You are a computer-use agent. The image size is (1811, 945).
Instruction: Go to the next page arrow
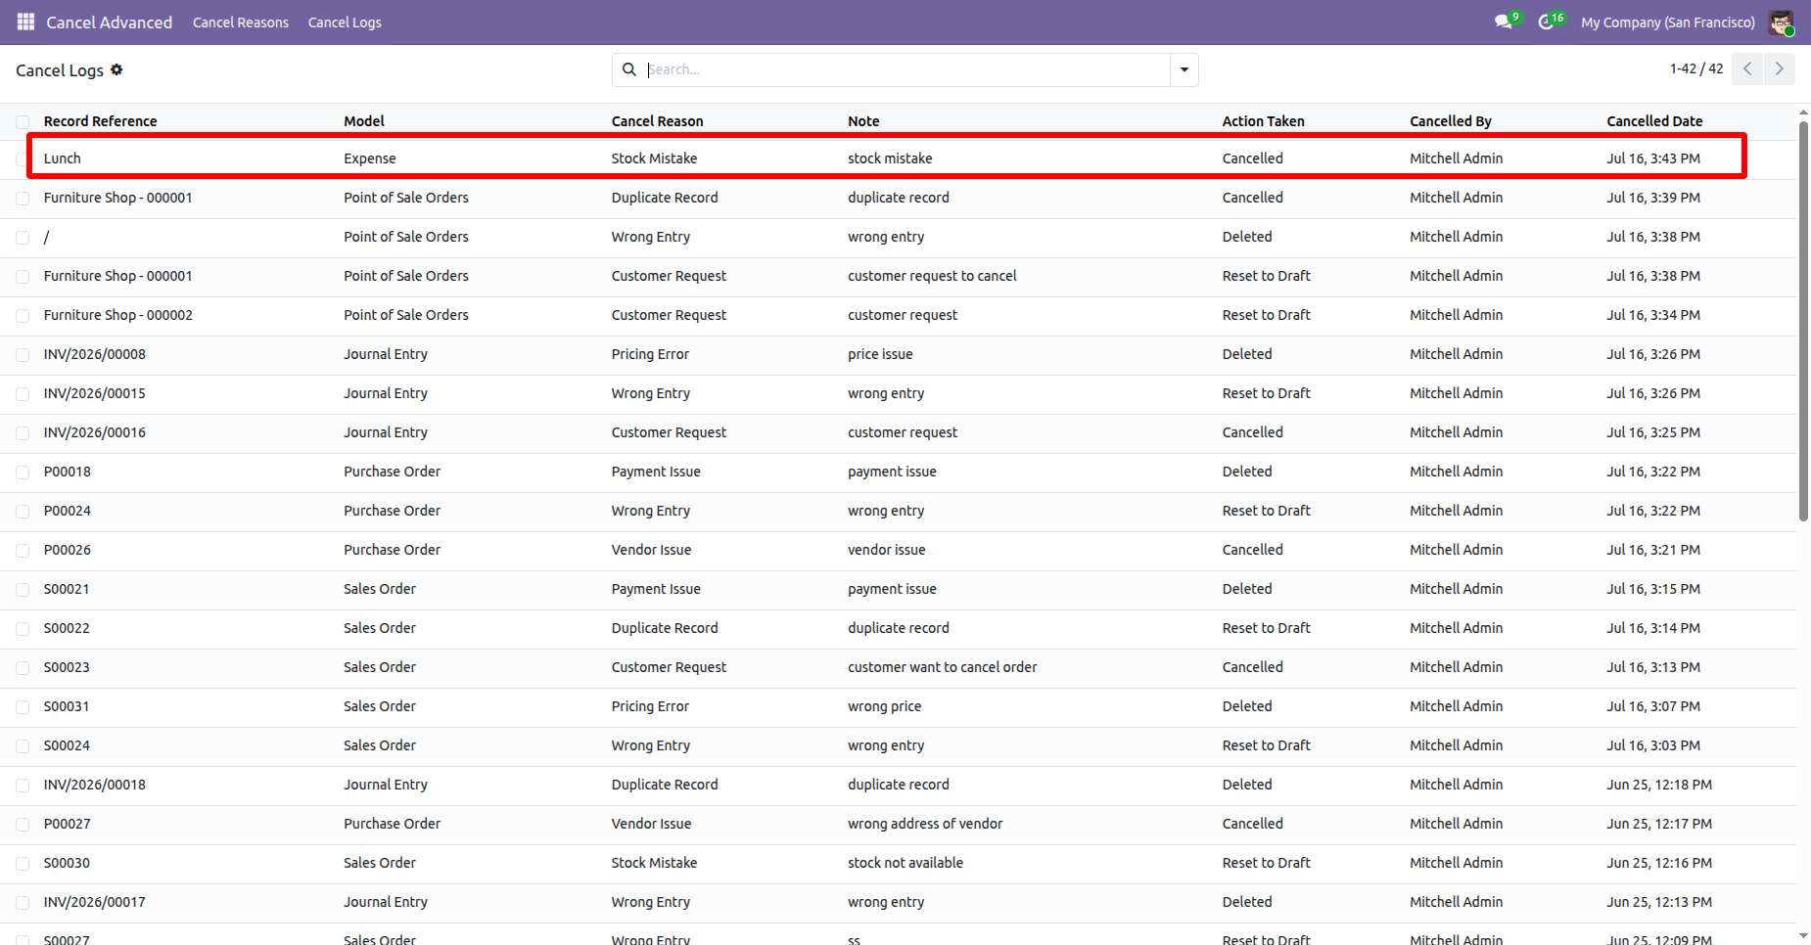1780,68
